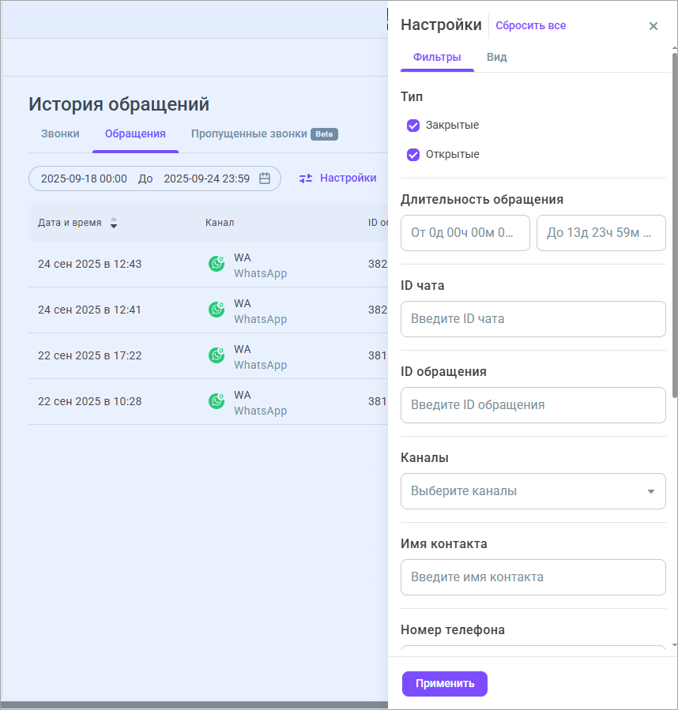Sort by date and time column arrows
This screenshot has width=678, height=710.
[114, 223]
